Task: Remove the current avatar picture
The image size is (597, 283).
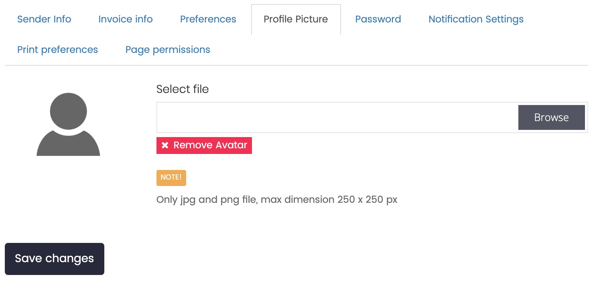Action: tap(204, 145)
